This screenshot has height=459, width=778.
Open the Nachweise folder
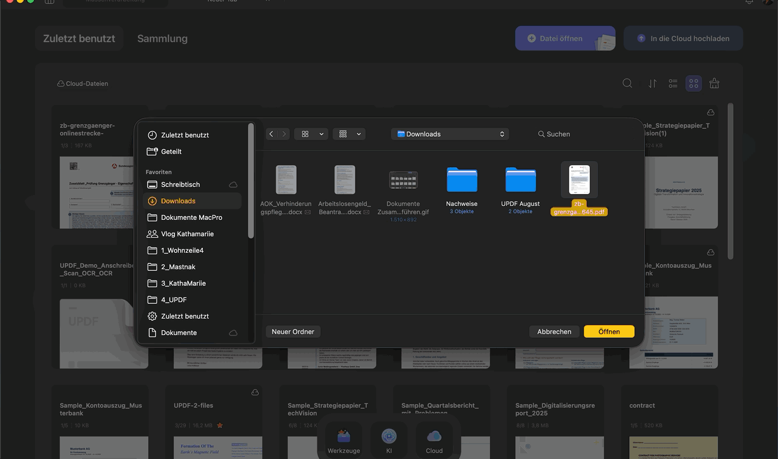(462, 189)
